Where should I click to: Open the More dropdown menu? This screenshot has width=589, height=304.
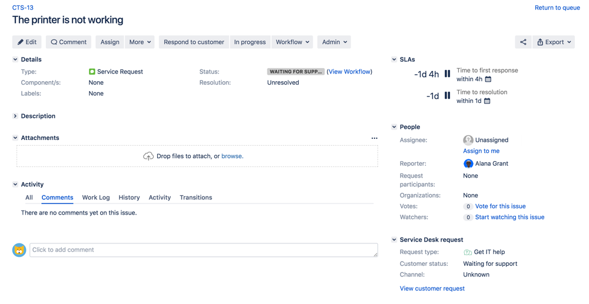point(140,42)
